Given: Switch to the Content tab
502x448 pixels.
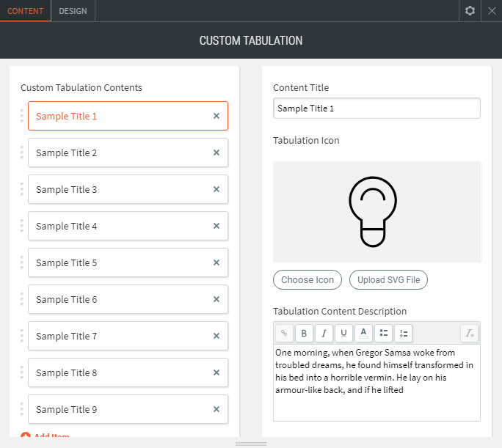Looking at the screenshot, I should click(25, 11).
